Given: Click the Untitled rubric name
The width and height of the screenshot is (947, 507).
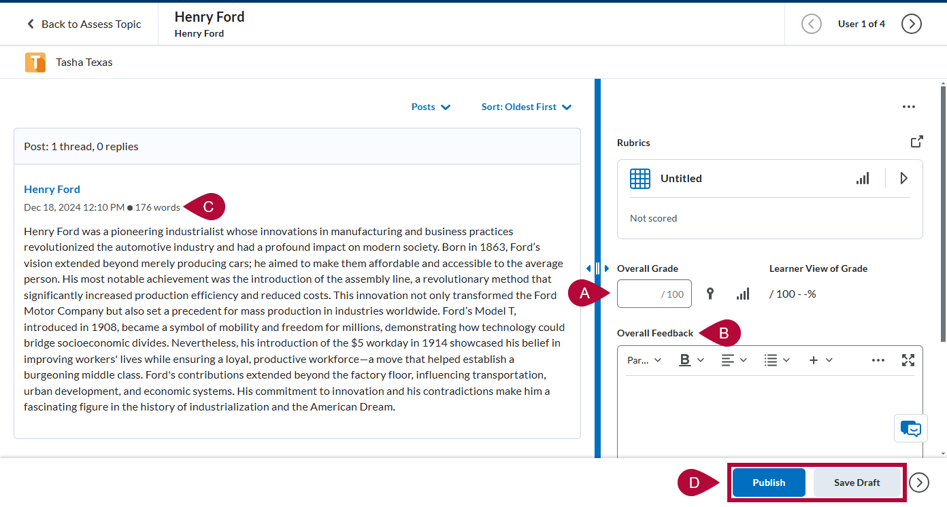Looking at the screenshot, I should 681,178.
